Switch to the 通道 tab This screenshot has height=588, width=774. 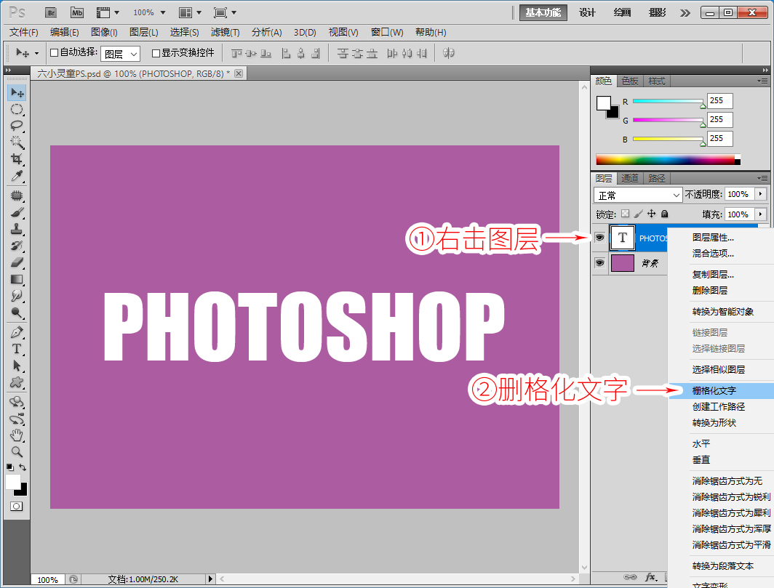click(x=630, y=179)
